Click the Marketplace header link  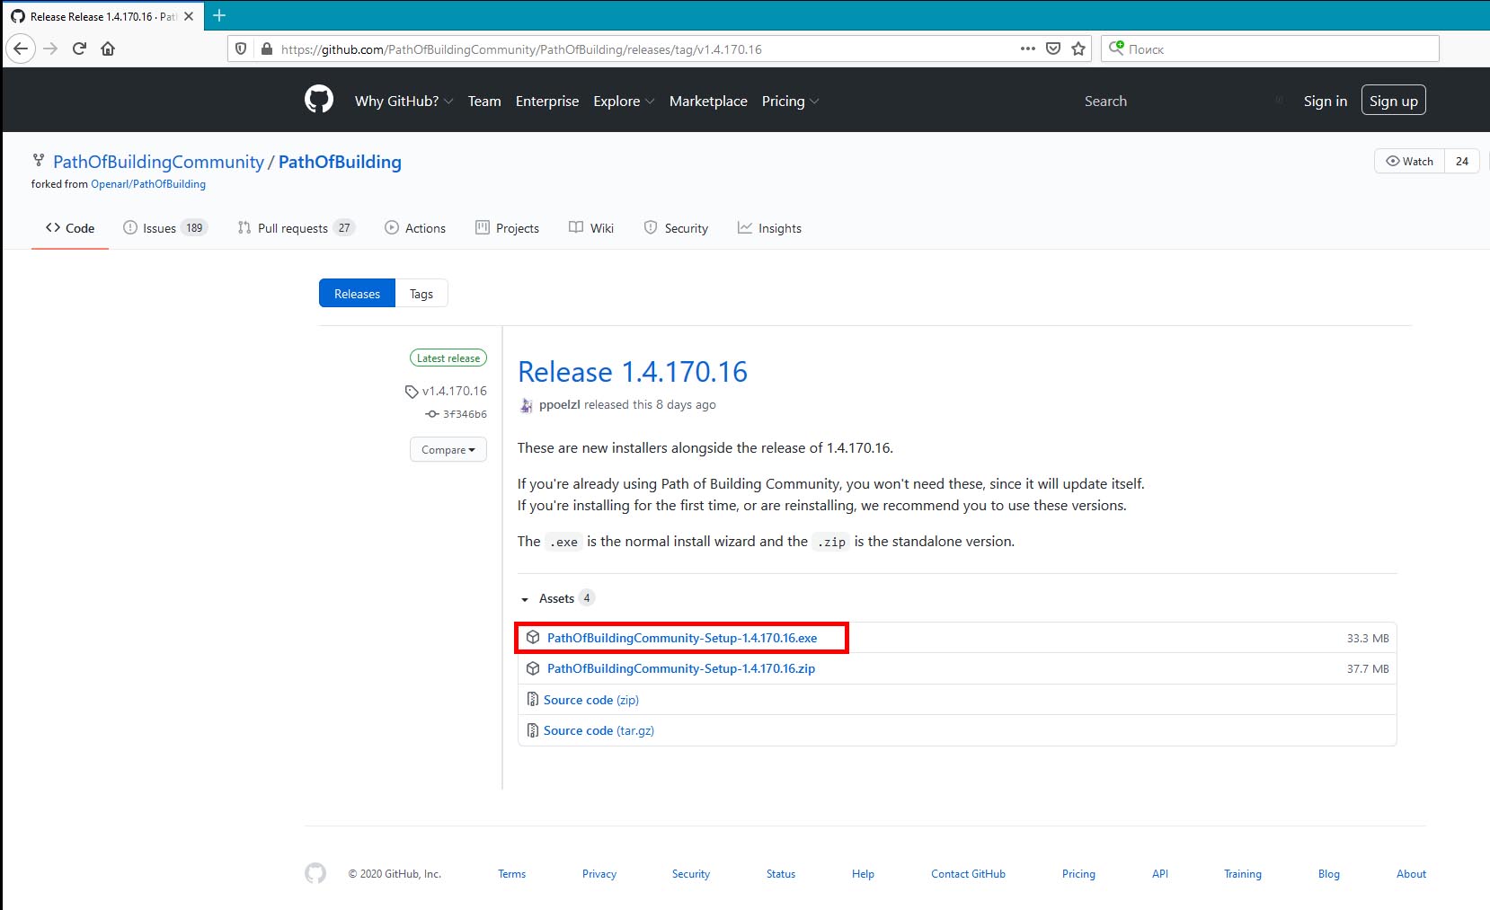pyautogui.click(x=708, y=101)
